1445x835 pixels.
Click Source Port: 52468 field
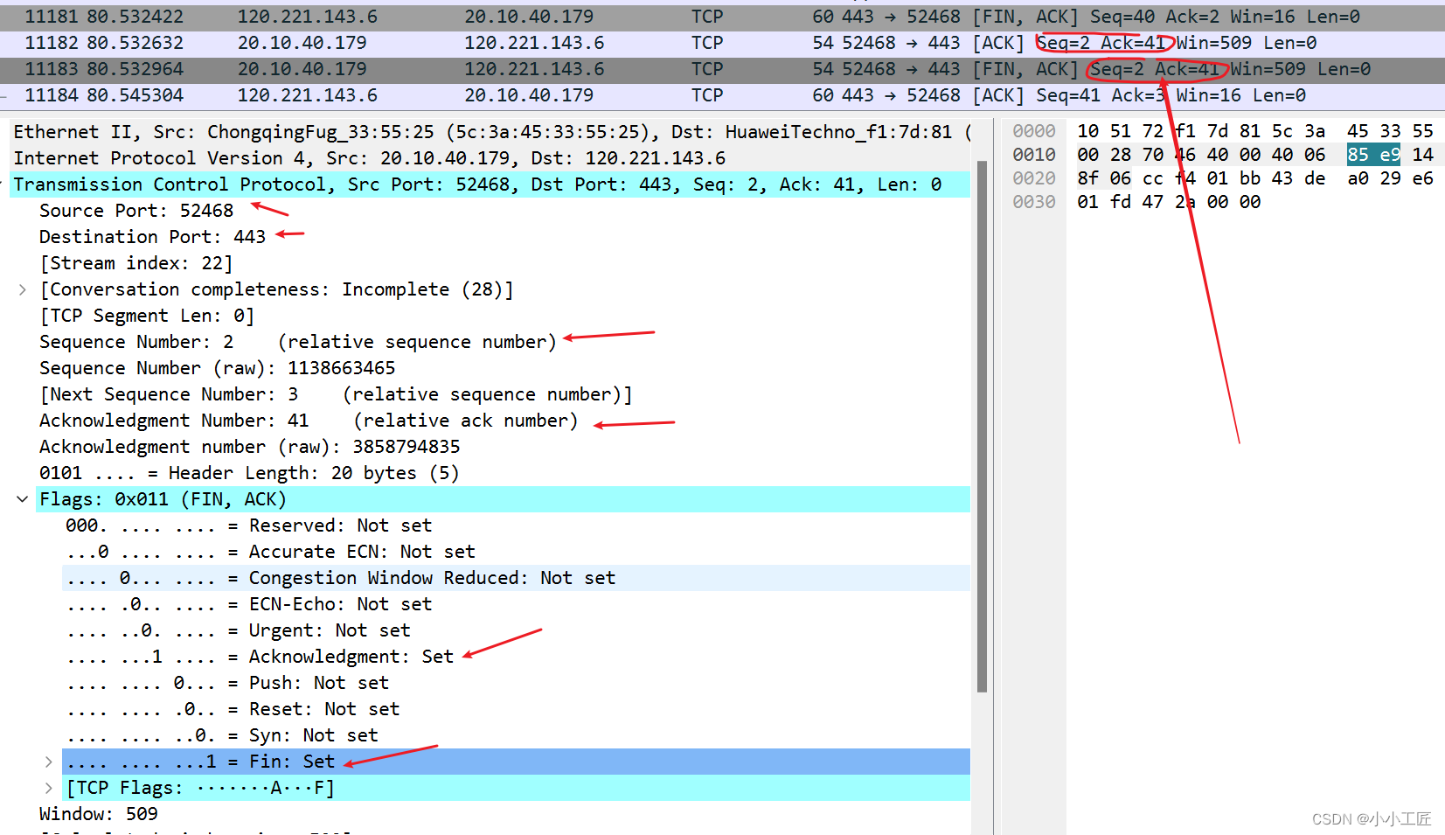pyautogui.click(x=136, y=211)
